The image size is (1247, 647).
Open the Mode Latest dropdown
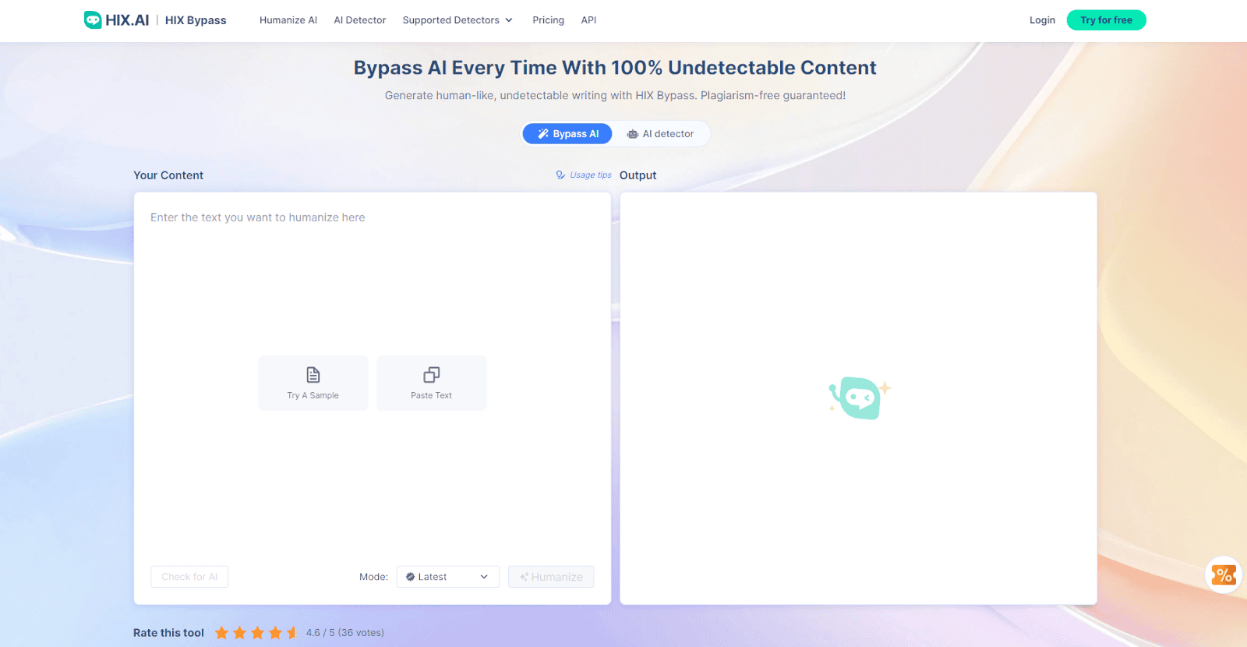(448, 577)
